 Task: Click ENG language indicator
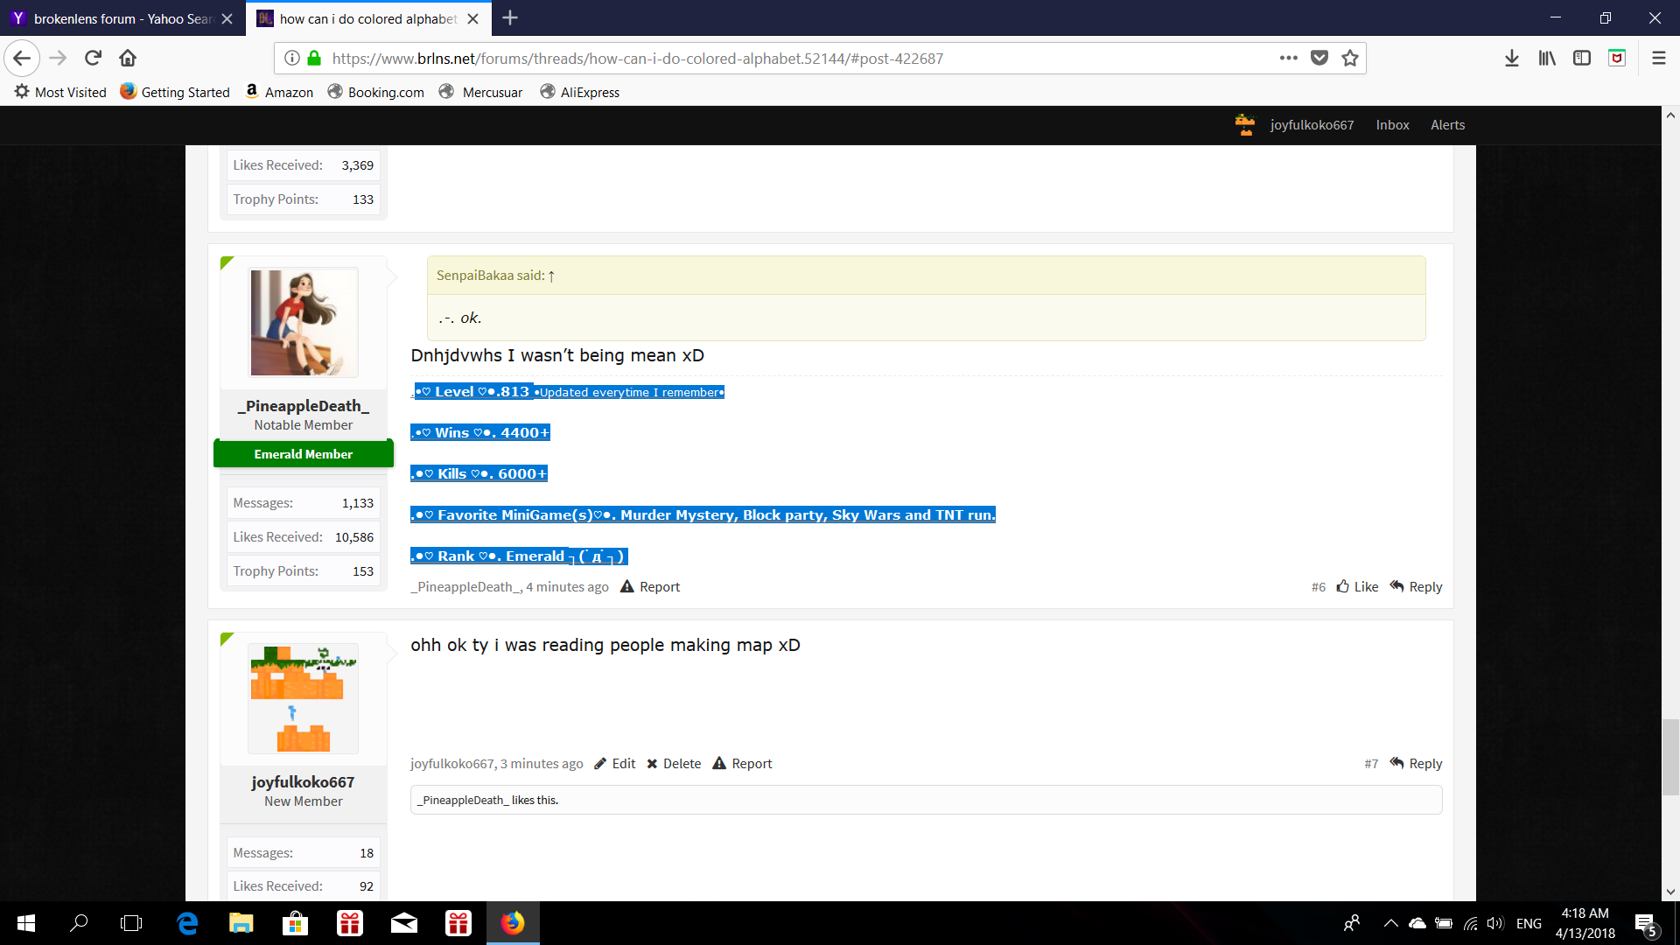pos(1529,923)
